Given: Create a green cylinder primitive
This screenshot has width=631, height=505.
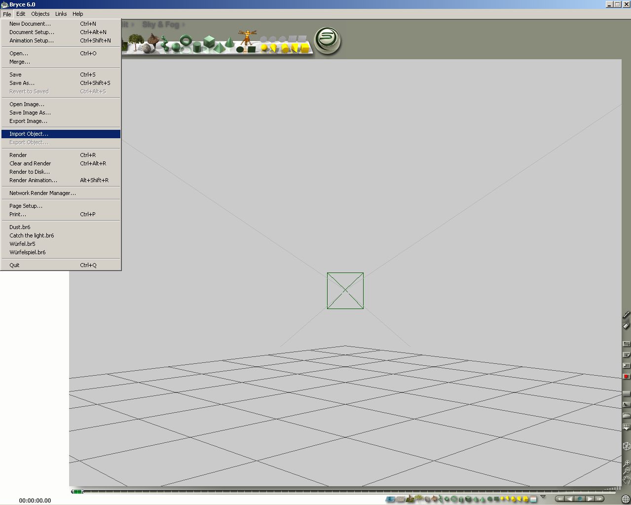Looking at the screenshot, I should coord(197,47).
